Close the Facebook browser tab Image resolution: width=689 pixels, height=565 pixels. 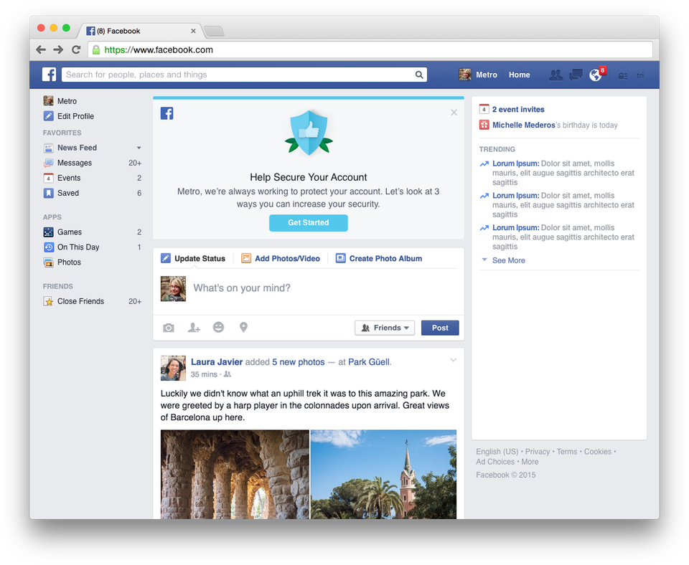tap(193, 31)
